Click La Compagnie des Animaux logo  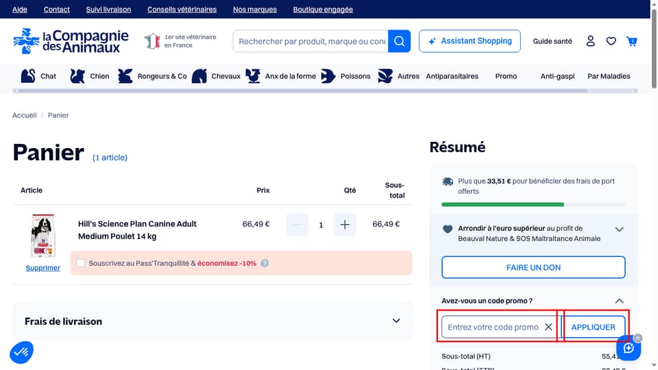71,41
